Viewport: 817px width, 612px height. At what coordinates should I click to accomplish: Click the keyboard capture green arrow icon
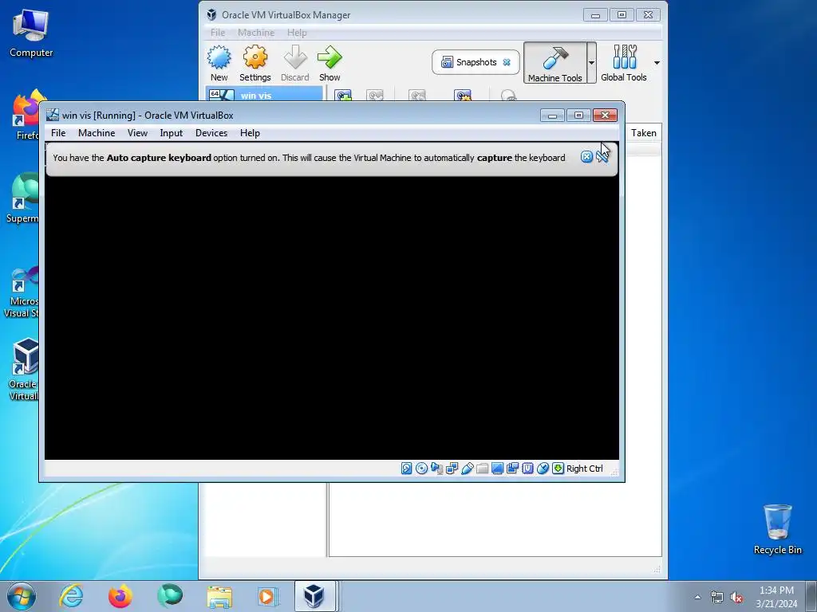click(558, 469)
